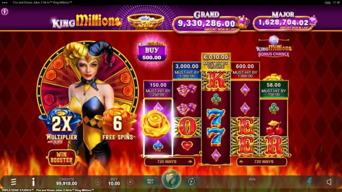Image resolution: width=342 pixels, height=192 pixels.
Task: Spin the reels with the center spin button
Action: 171,179
